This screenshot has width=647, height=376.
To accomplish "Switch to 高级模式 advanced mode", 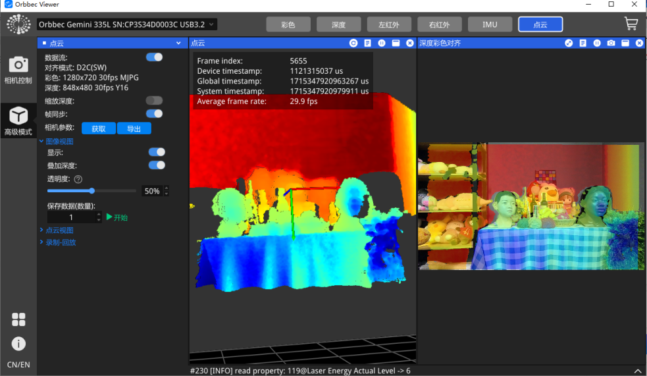I will 18,121.
